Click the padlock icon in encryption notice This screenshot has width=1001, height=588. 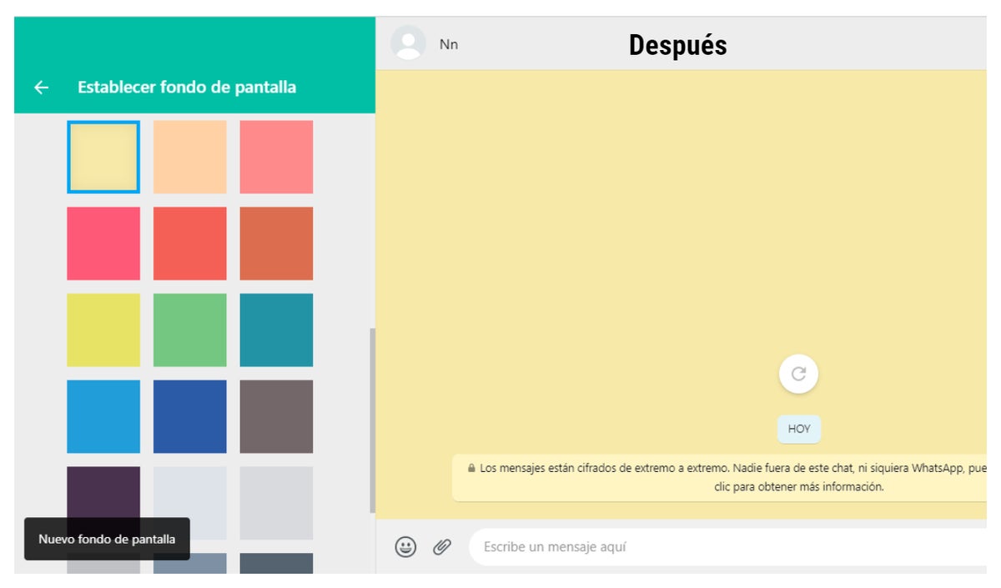pyautogui.click(x=471, y=469)
